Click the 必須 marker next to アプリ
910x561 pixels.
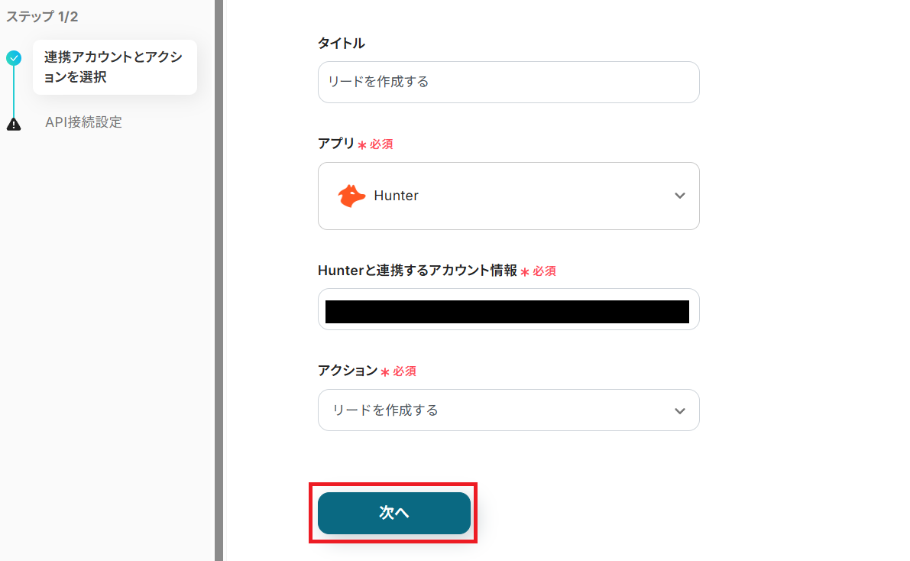[x=381, y=144]
